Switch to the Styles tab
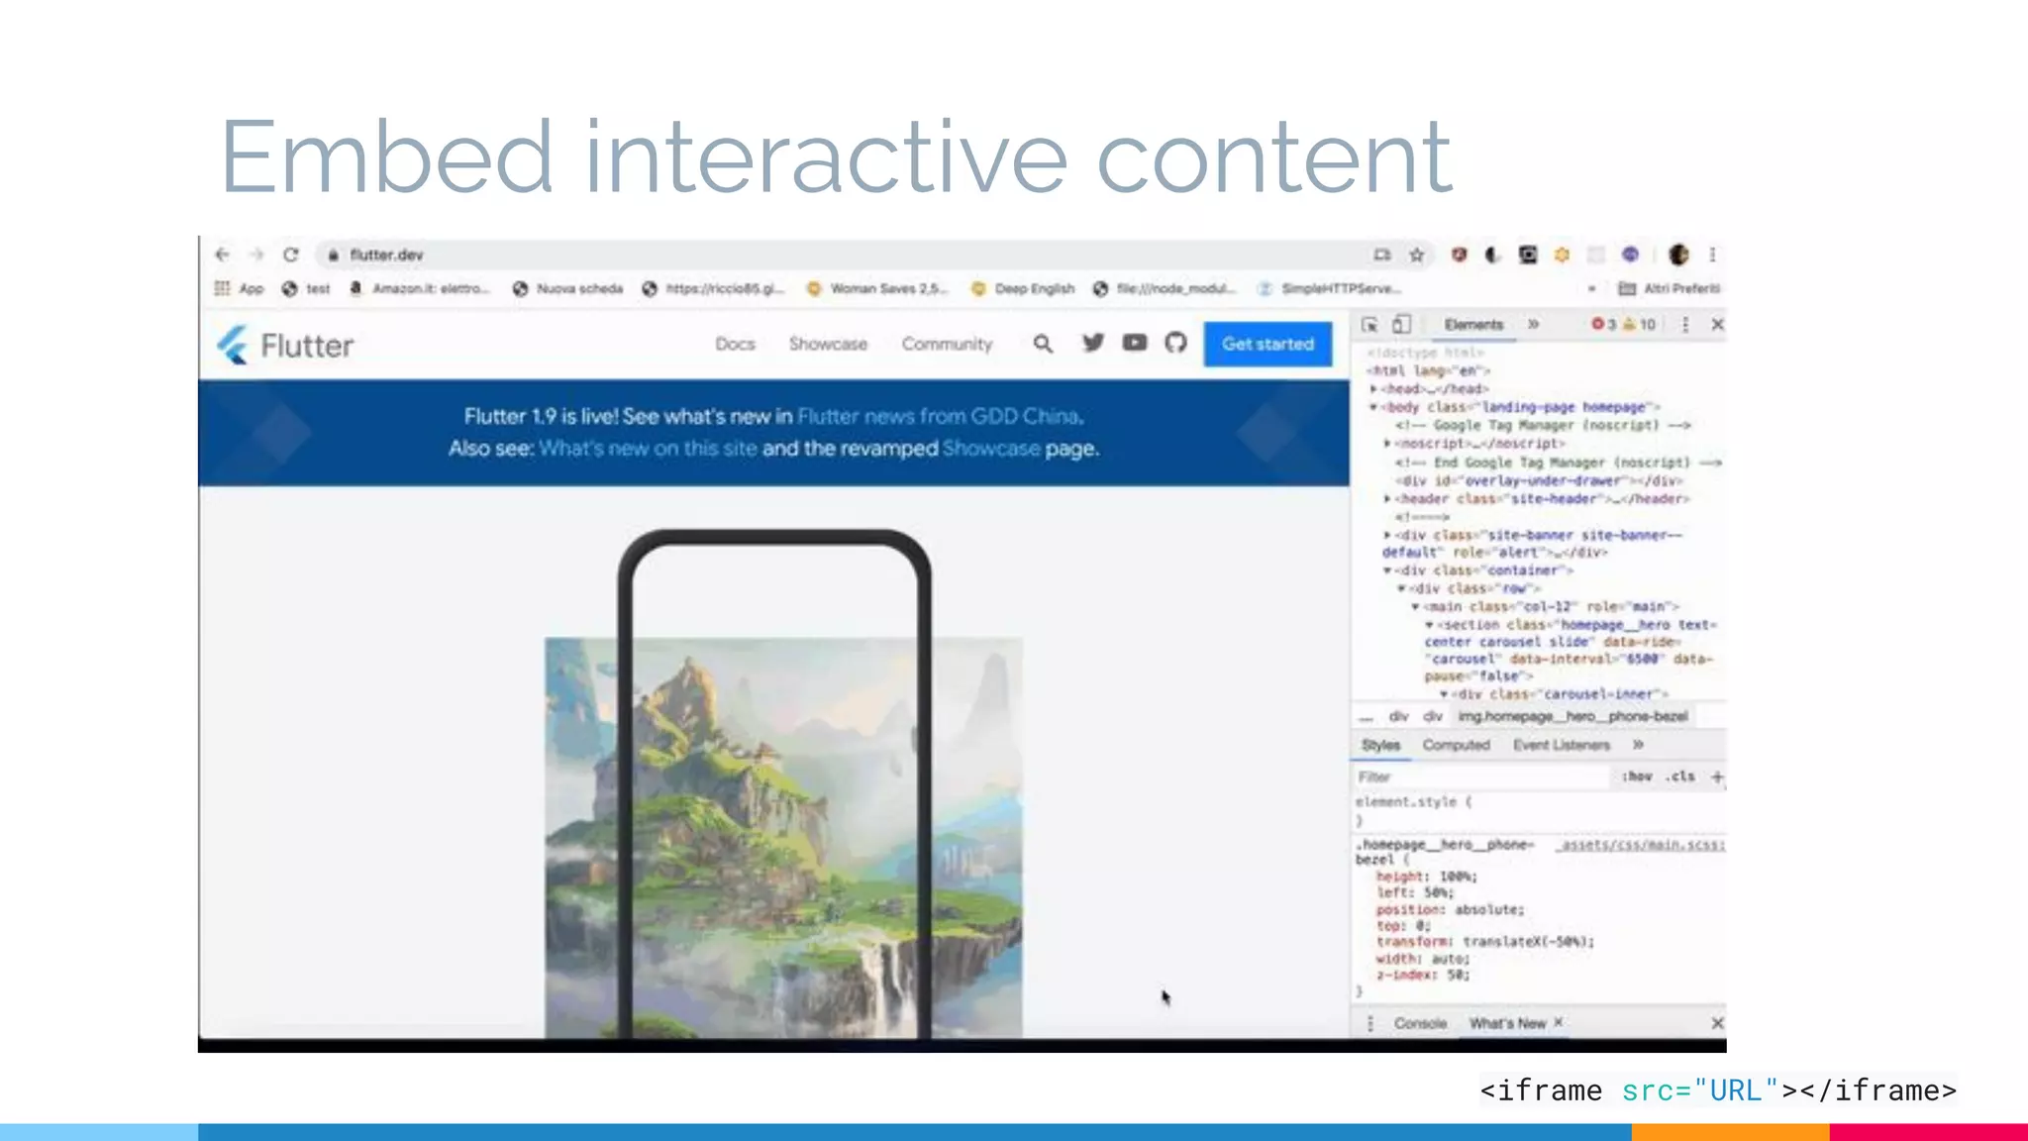This screenshot has height=1141, width=2028. (1380, 745)
